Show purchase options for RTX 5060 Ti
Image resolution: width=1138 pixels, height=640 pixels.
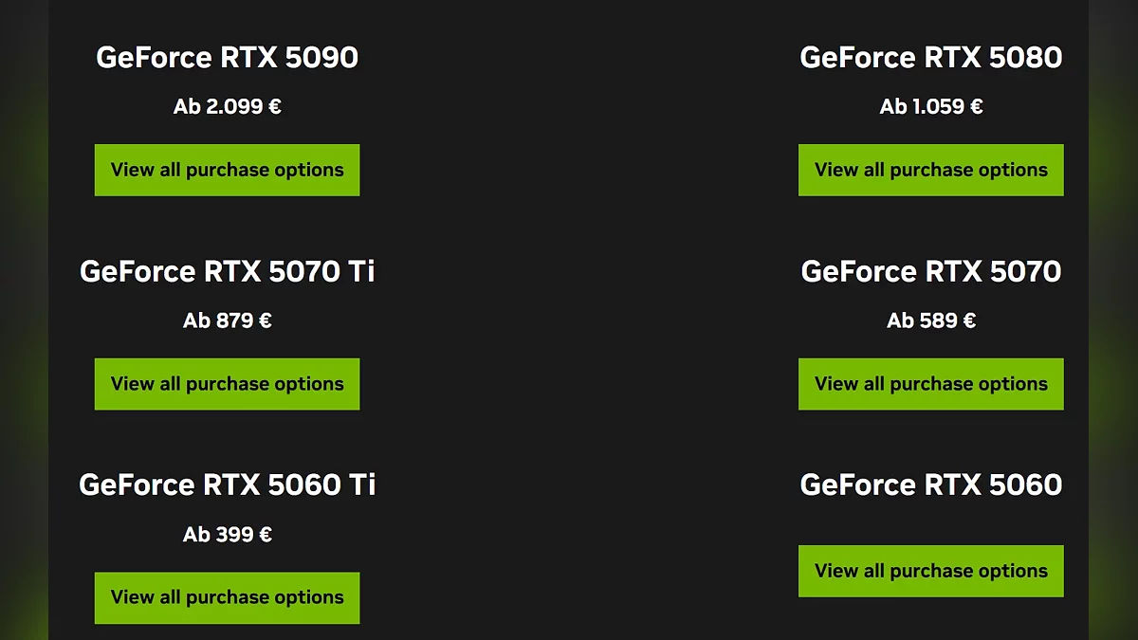pos(227,597)
